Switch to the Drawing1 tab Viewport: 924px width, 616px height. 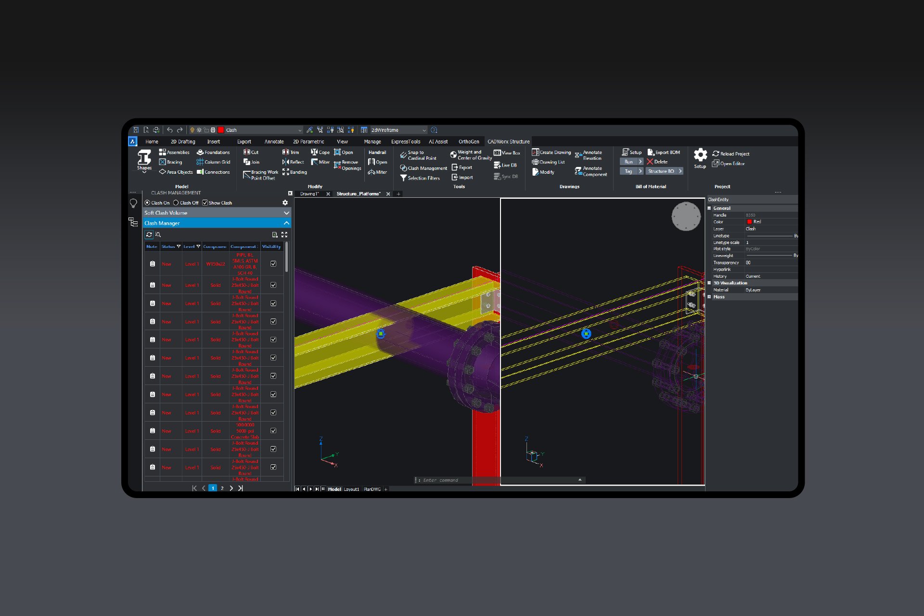pos(309,193)
